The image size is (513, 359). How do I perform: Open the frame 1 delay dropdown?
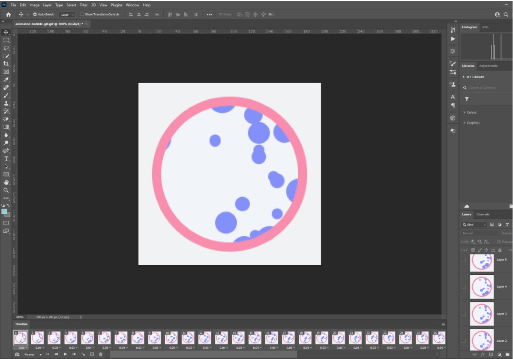[24, 347]
